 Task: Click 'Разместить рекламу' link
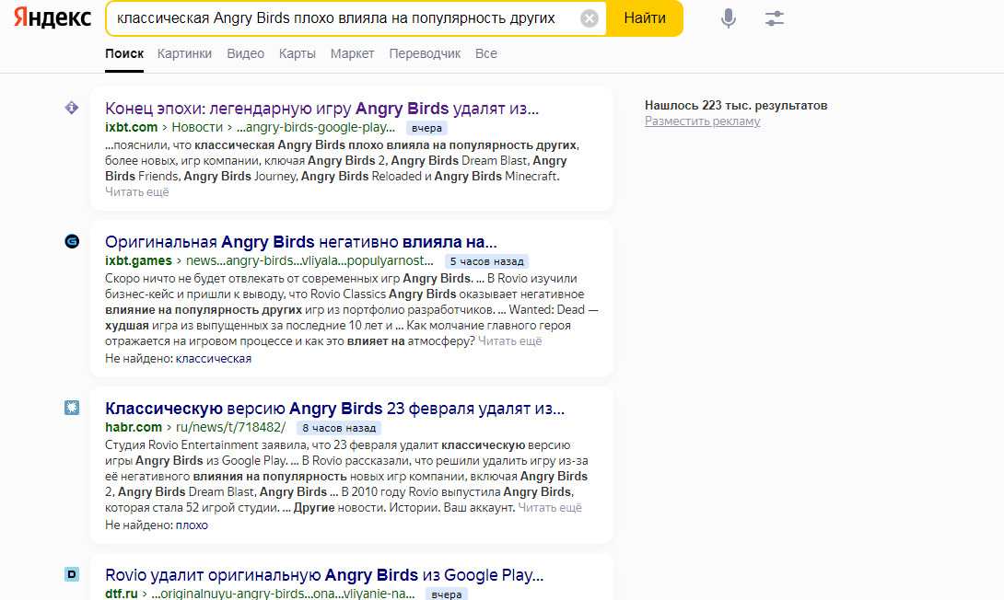703,121
